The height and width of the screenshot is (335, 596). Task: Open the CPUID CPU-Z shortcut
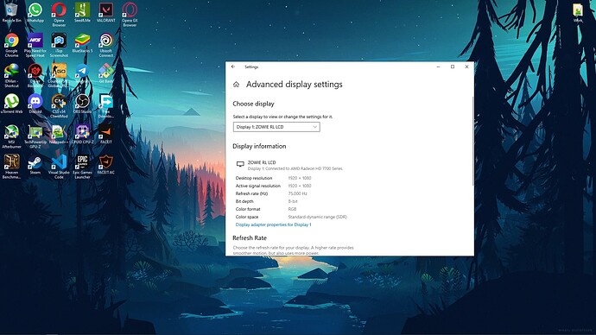click(x=82, y=135)
